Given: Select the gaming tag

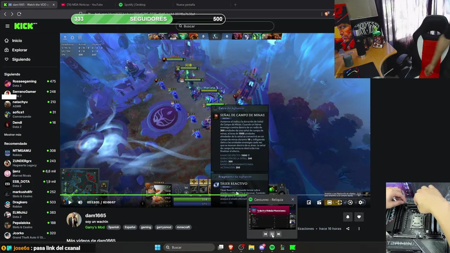Looking at the screenshot, I should 146,227.
